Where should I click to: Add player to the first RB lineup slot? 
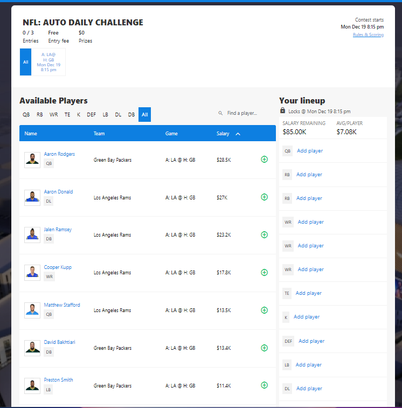(x=309, y=175)
